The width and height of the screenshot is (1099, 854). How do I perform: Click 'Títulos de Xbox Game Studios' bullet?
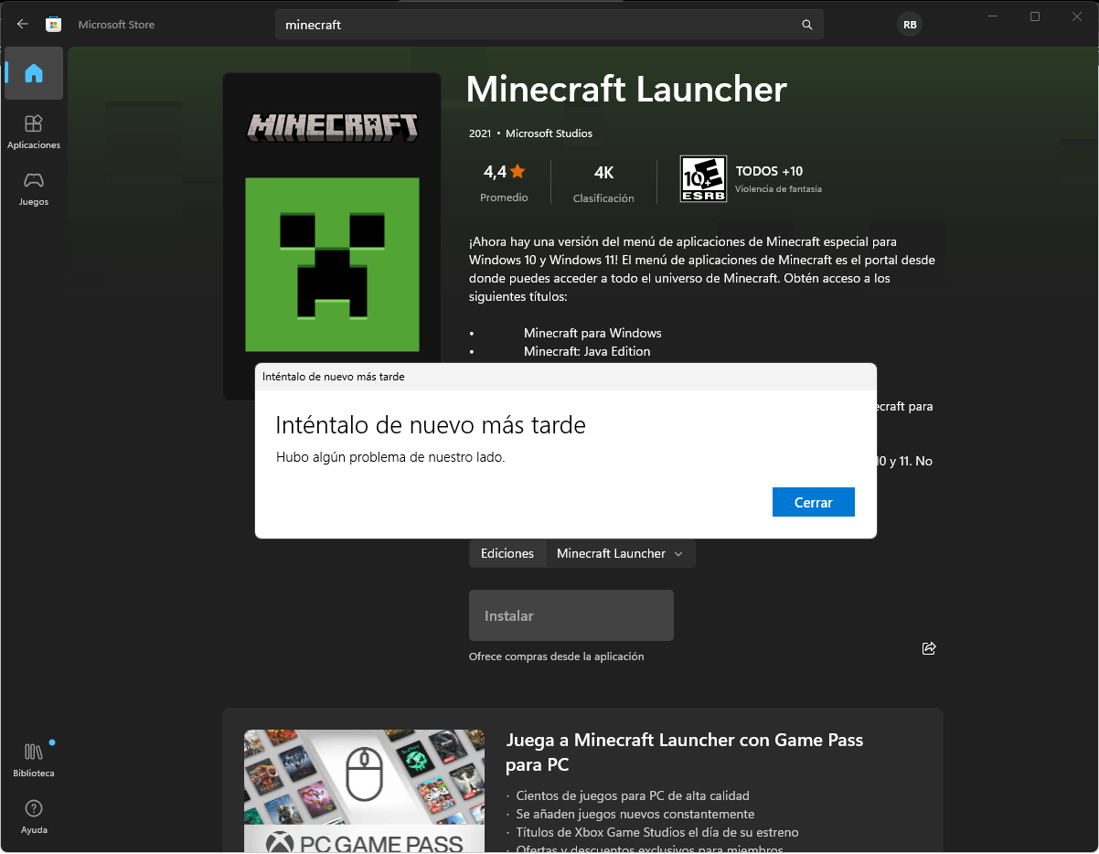pos(657,832)
